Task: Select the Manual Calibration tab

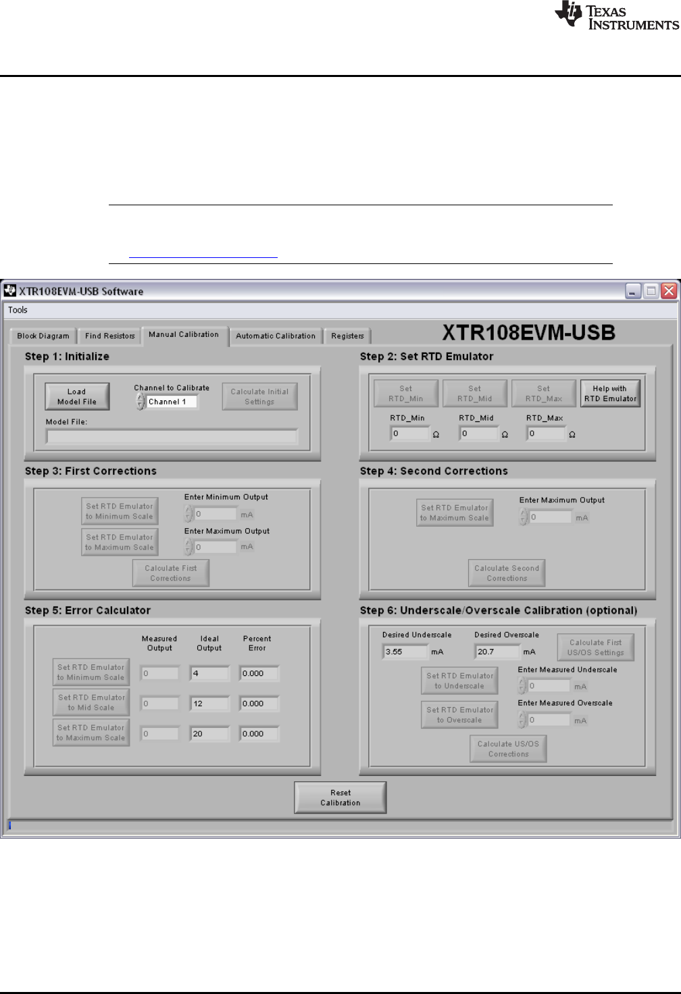Action: coord(184,335)
